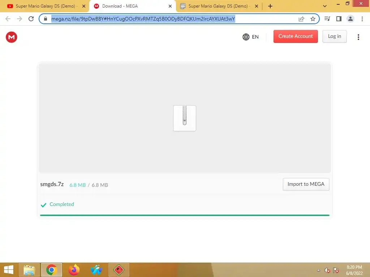Bookmark page with the star icon

pos(313,19)
